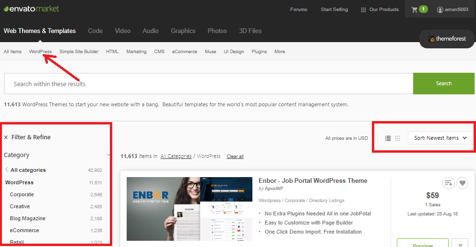Open Web Themes & Templates section
Screen dimensions: 476x247
pos(40,31)
